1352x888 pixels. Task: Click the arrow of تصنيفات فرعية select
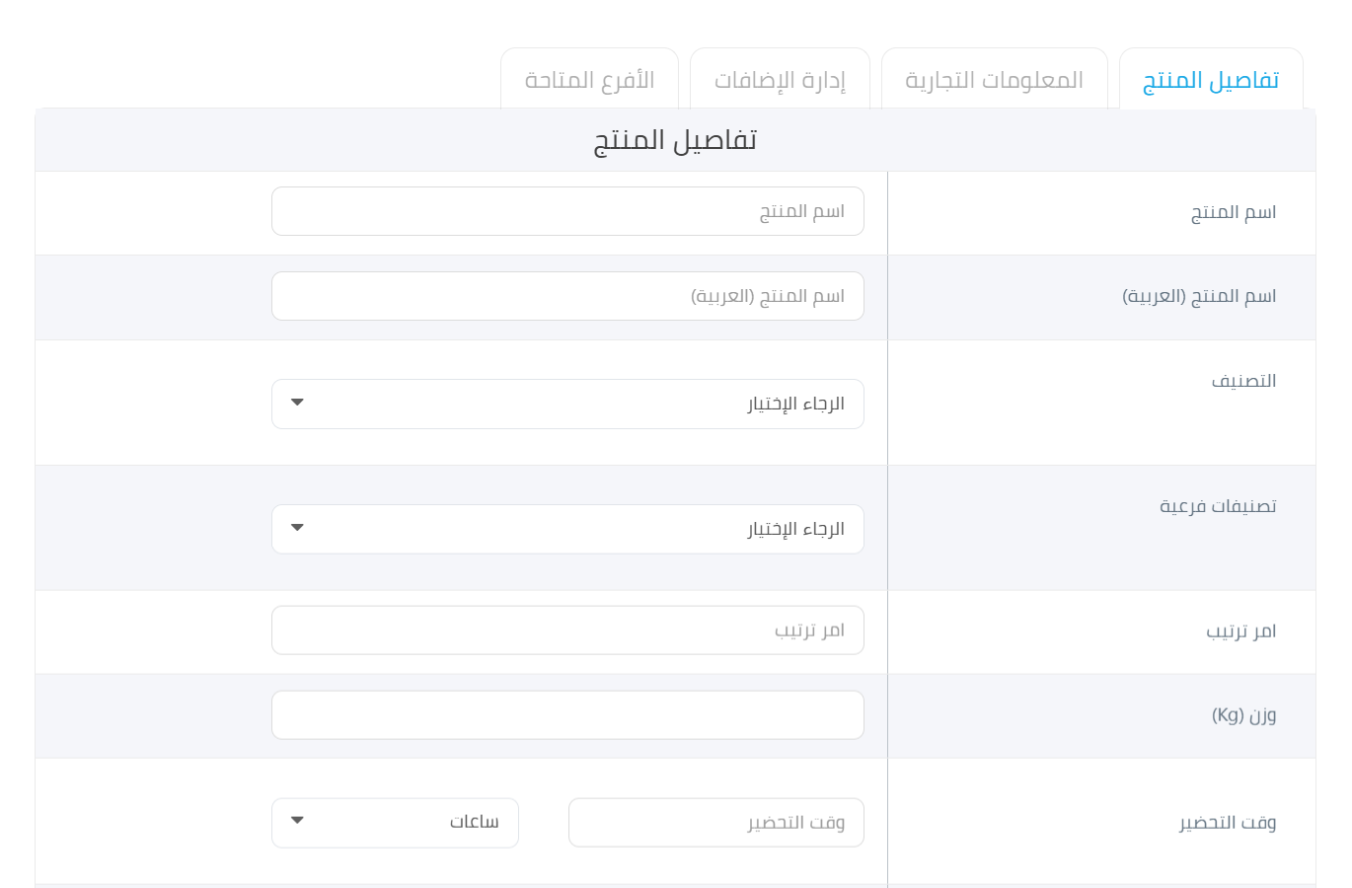297,528
